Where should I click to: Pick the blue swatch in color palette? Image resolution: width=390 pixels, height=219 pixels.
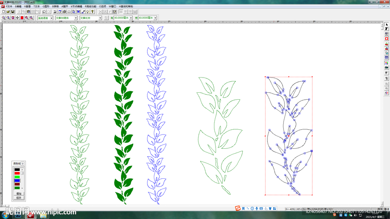point(17,181)
